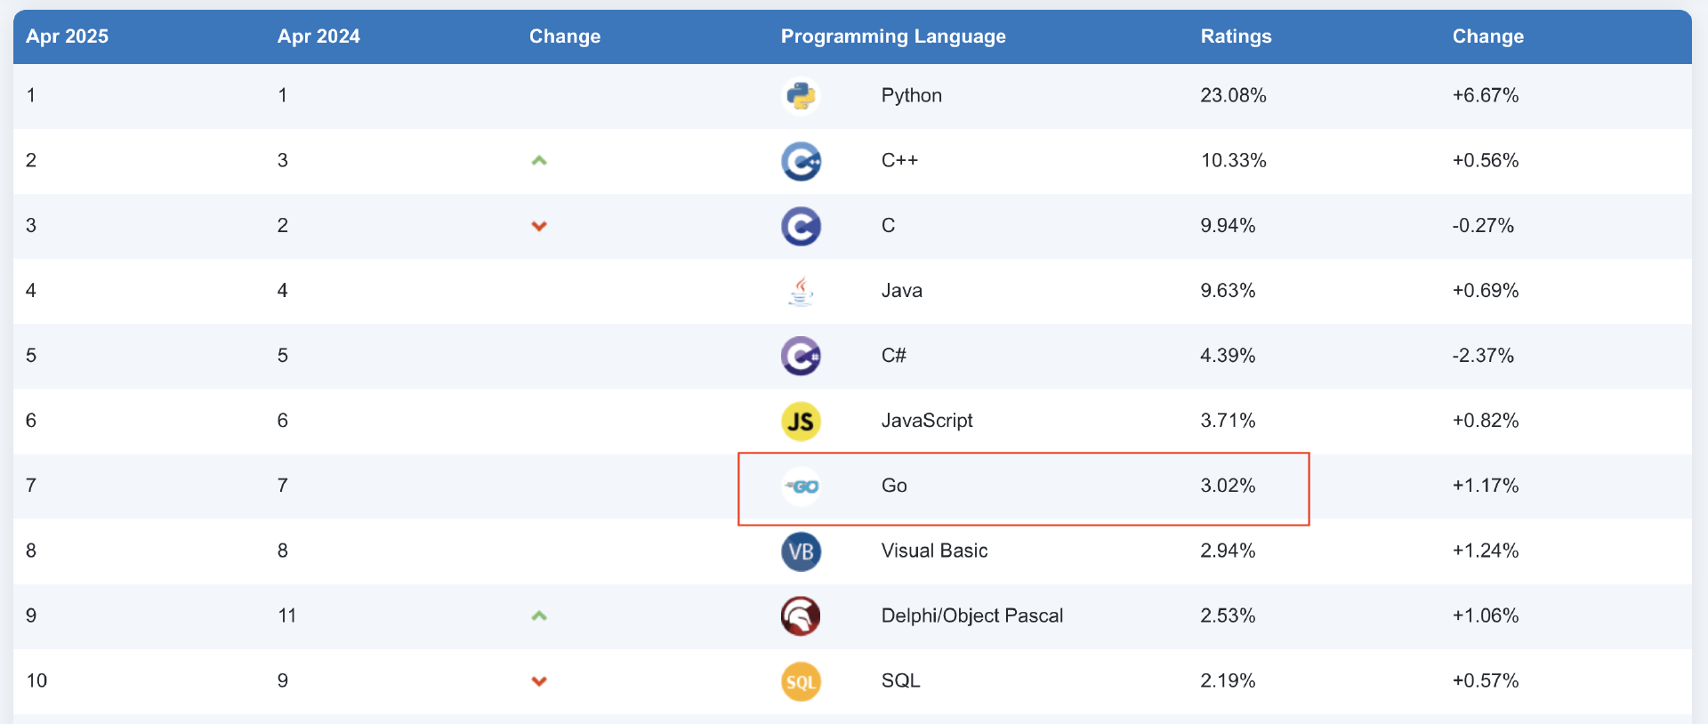Click green up arrow in Delphi row

(539, 615)
